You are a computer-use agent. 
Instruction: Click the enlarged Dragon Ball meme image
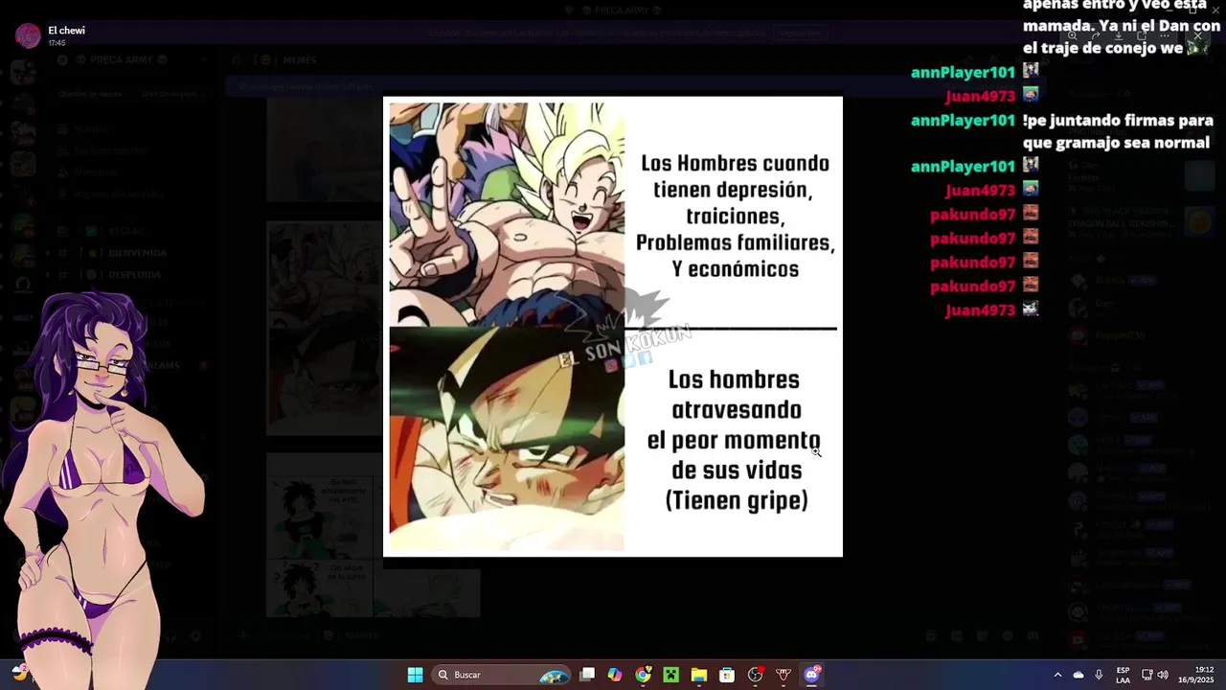(613, 326)
